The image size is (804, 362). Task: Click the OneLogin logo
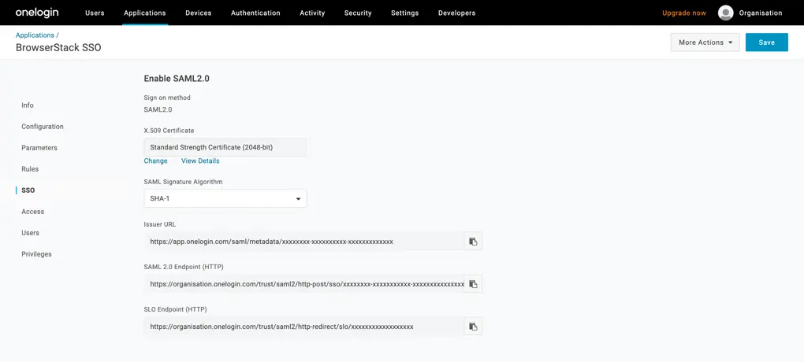37,13
